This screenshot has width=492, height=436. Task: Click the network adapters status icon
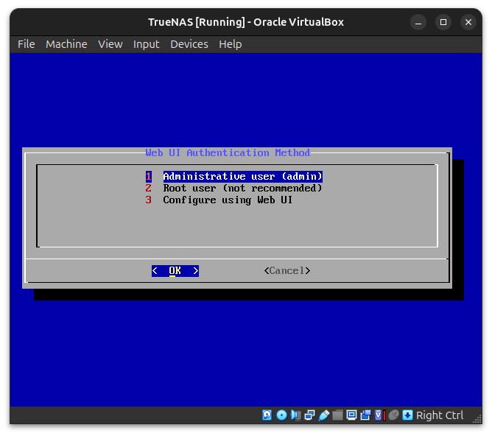click(x=309, y=415)
